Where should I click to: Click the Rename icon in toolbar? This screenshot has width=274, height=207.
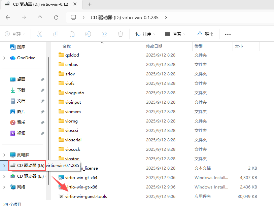[x=88, y=34]
